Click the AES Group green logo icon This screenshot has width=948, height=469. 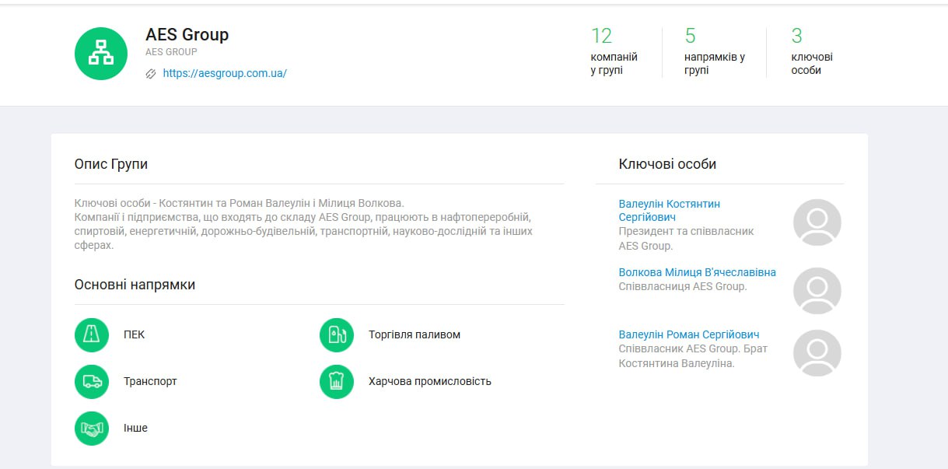click(x=101, y=54)
